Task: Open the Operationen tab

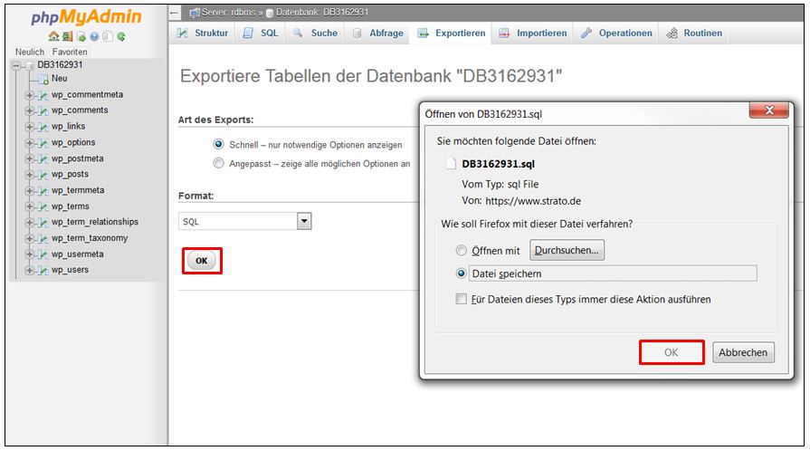Action: [x=615, y=34]
